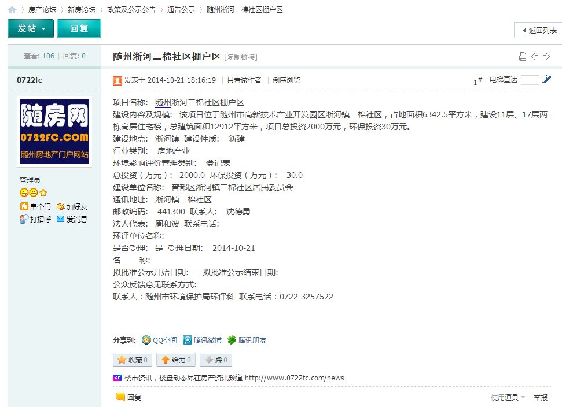Click the 管理员 user group label
Viewport: 562px width, 407px height.
[x=30, y=180]
